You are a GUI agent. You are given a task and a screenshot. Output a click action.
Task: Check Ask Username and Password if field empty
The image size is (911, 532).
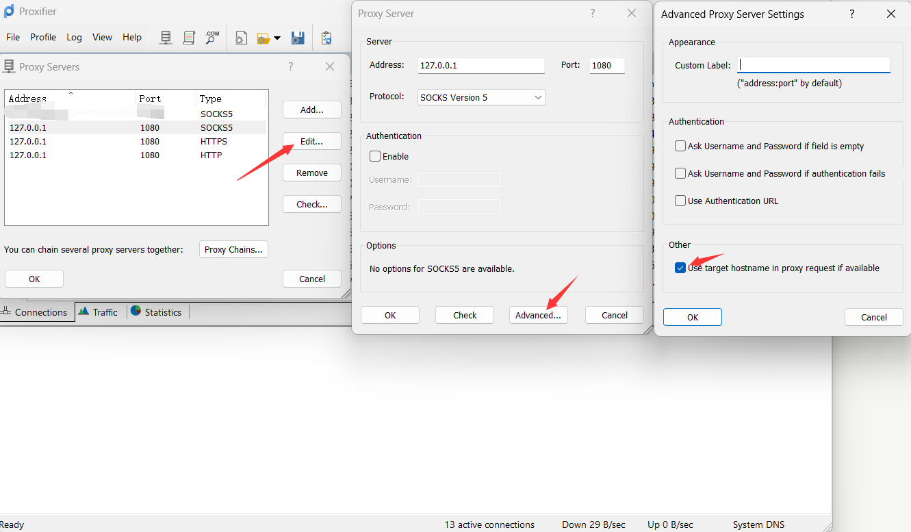(x=680, y=146)
